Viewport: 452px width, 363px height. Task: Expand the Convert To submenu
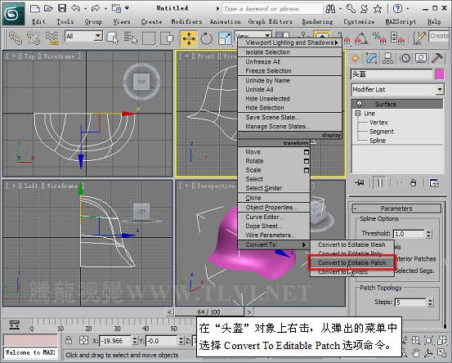click(x=274, y=244)
